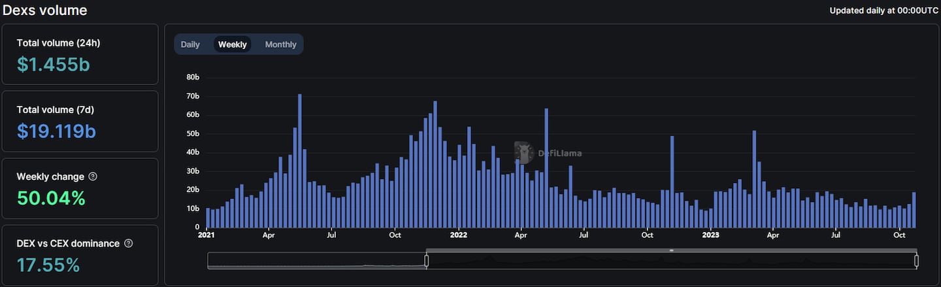Show the Monthly volume chart
The width and height of the screenshot is (941, 287).
tap(280, 44)
